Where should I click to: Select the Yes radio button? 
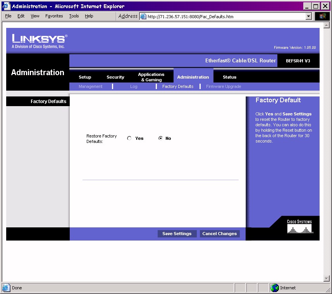(x=129, y=138)
